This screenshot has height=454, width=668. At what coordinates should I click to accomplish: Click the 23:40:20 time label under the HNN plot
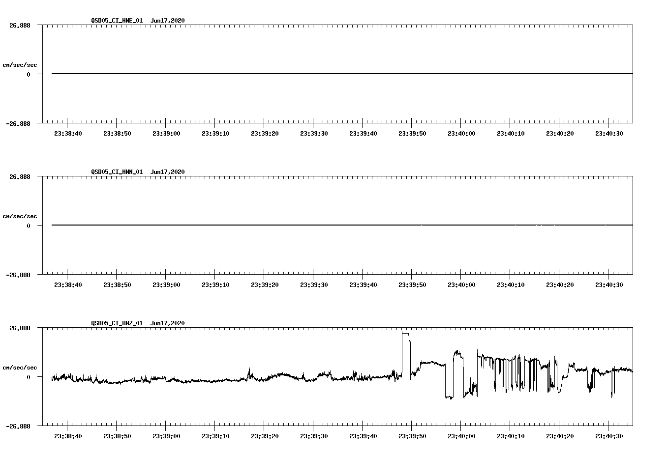click(x=560, y=284)
